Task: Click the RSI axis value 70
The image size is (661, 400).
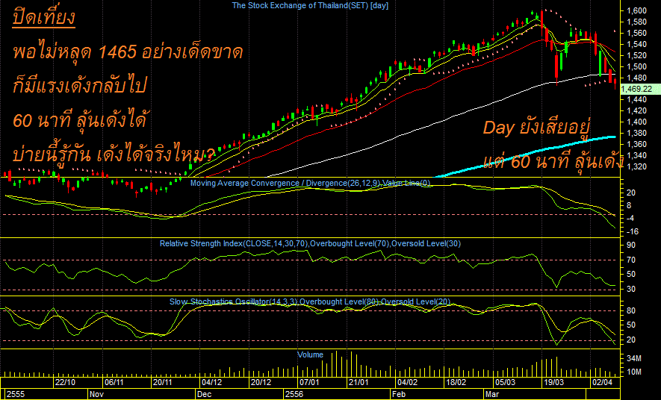Action: point(631,260)
